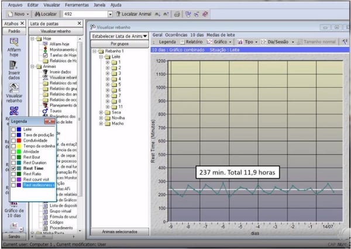Click the purple swatch beside Rest count visit
Image resolution: width=351 pixels, height=249 pixels.
19,179
